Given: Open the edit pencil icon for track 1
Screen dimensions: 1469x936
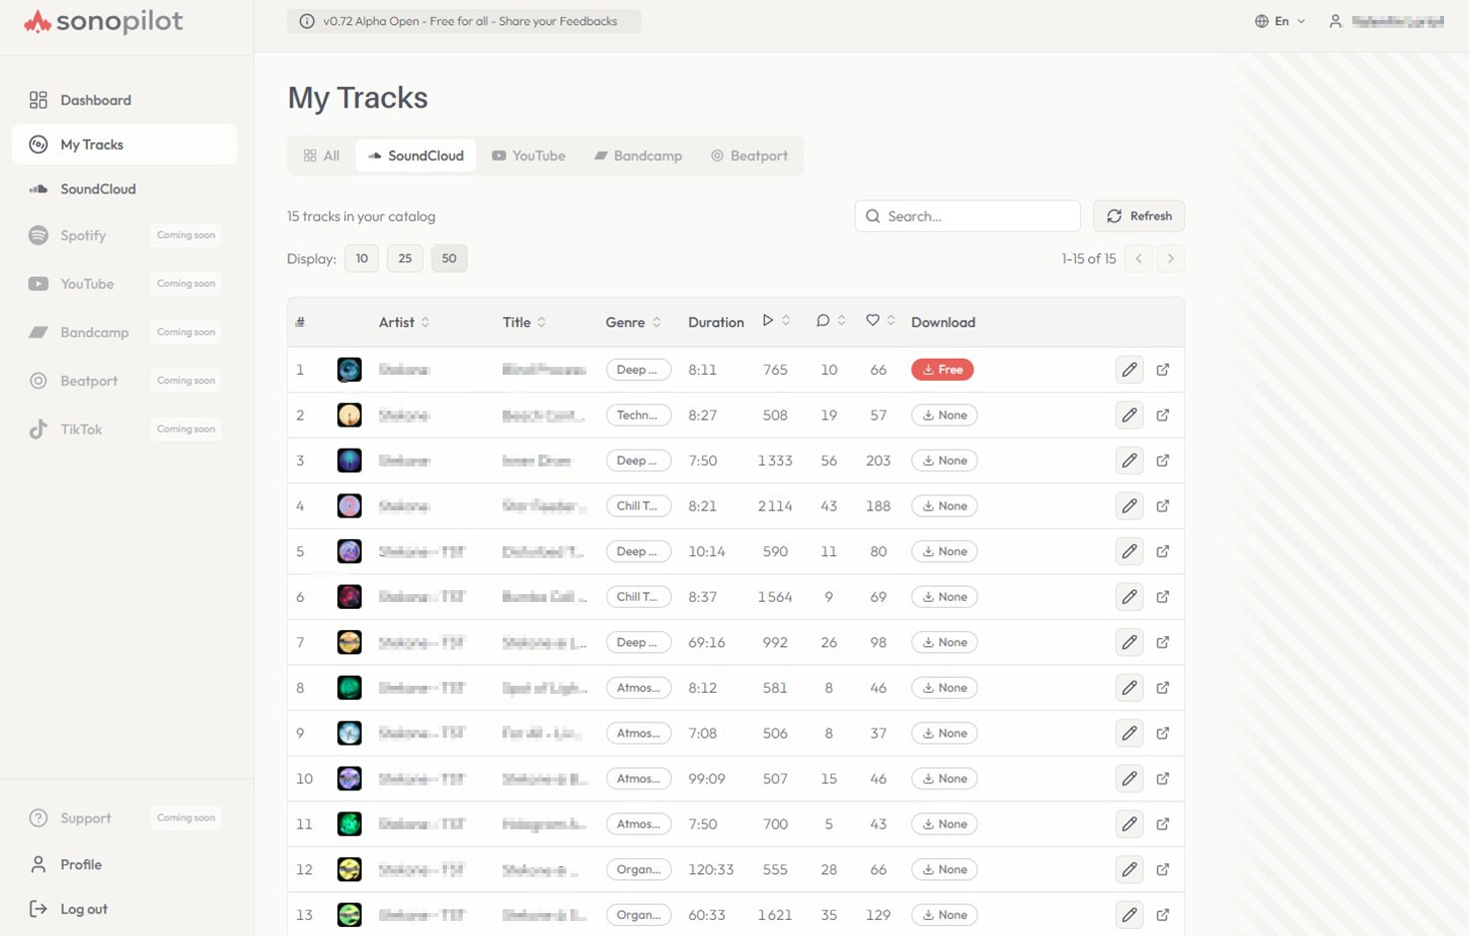Looking at the screenshot, I should coord(1129,369).
